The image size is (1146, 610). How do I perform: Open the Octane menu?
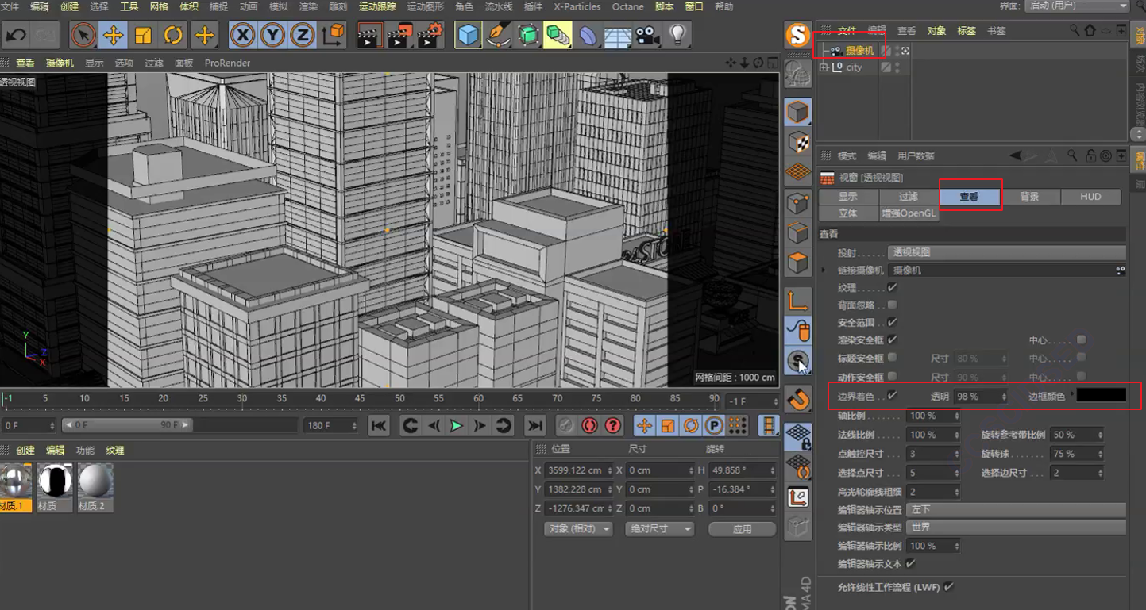[x=628, y=6]
